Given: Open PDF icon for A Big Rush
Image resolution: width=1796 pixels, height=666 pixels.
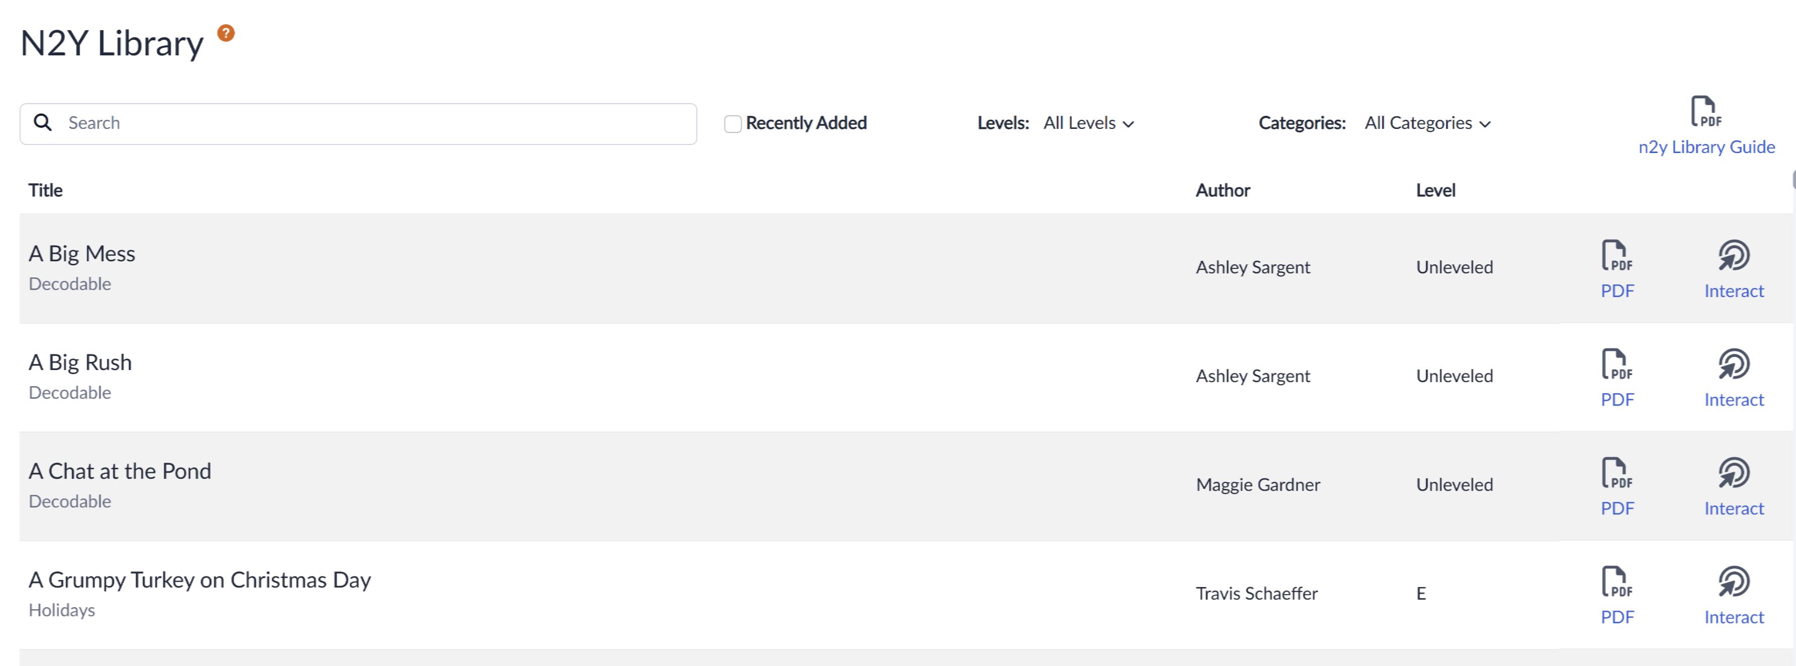Looking at the screenshot, I should tap(1617, 363).
